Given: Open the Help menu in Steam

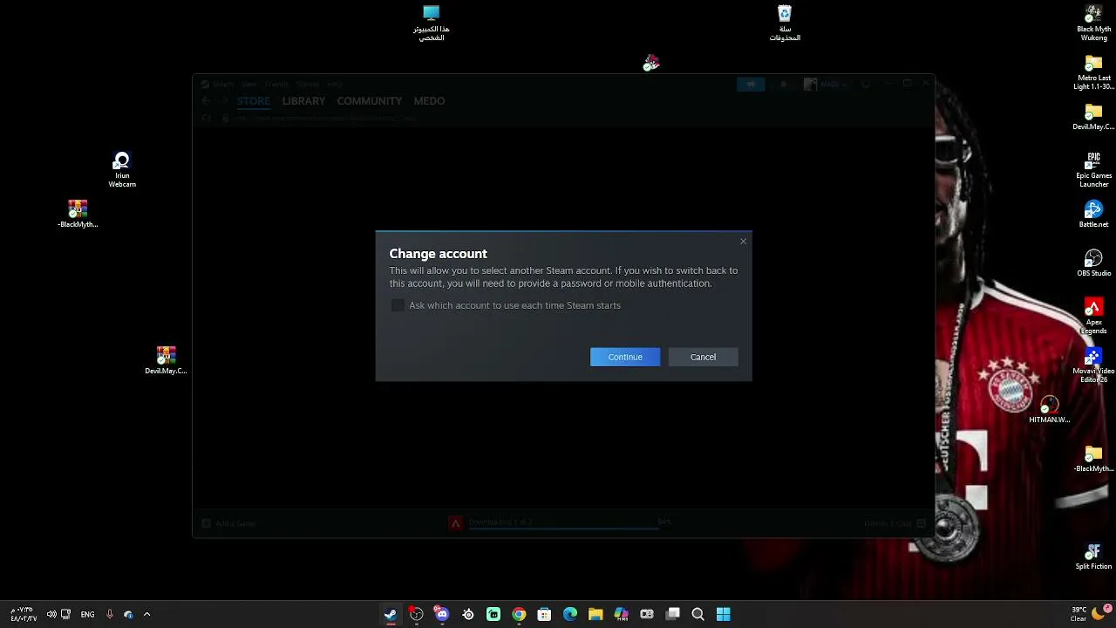Looking at the screenshot, I should coord(335,84).
